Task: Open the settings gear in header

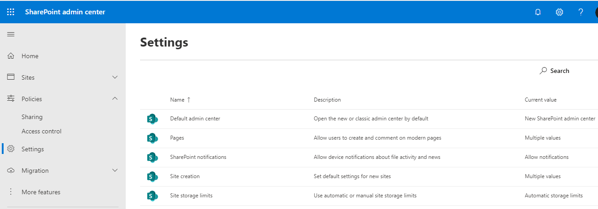Action: tap(559, 12)
